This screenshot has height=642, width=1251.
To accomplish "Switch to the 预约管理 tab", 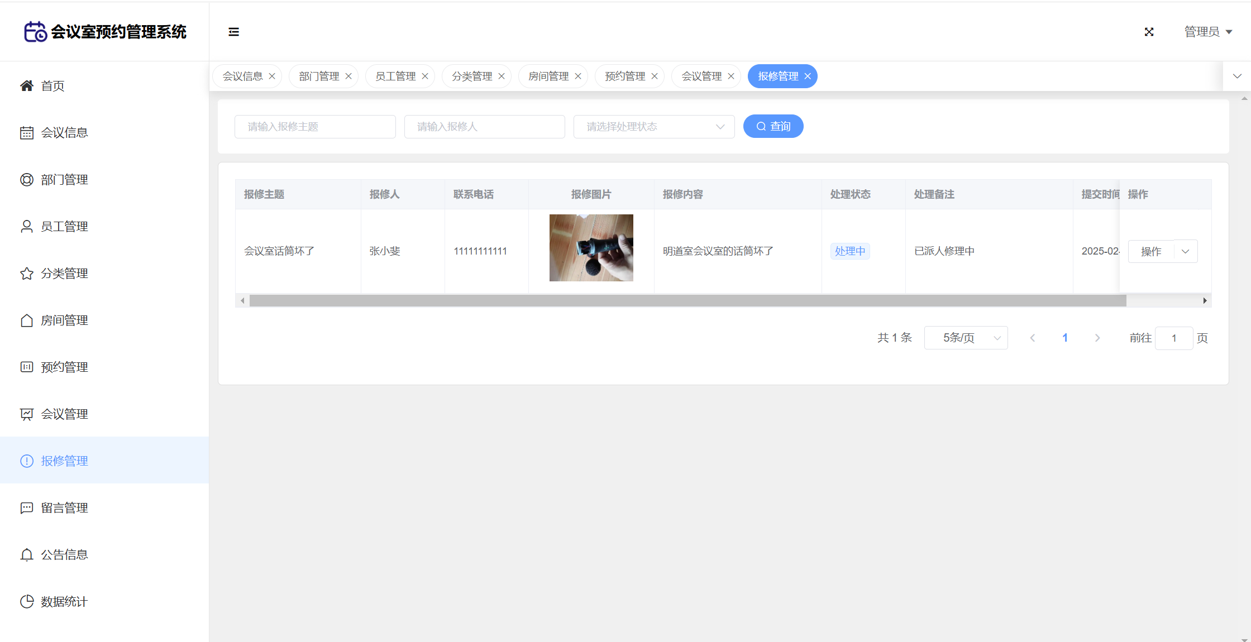I will 624,76.
